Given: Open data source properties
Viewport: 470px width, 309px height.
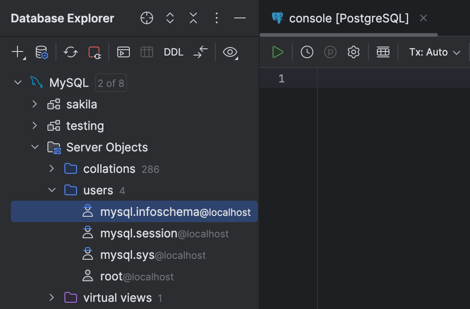Looking at the screenshot, I should click(41, 52).
